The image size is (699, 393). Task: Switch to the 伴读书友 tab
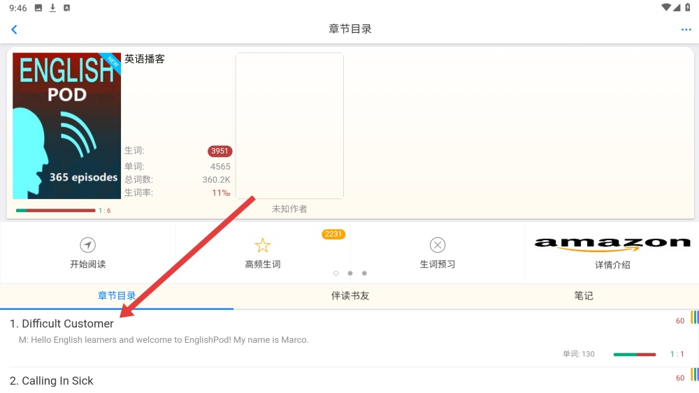[x=349, y=296]
